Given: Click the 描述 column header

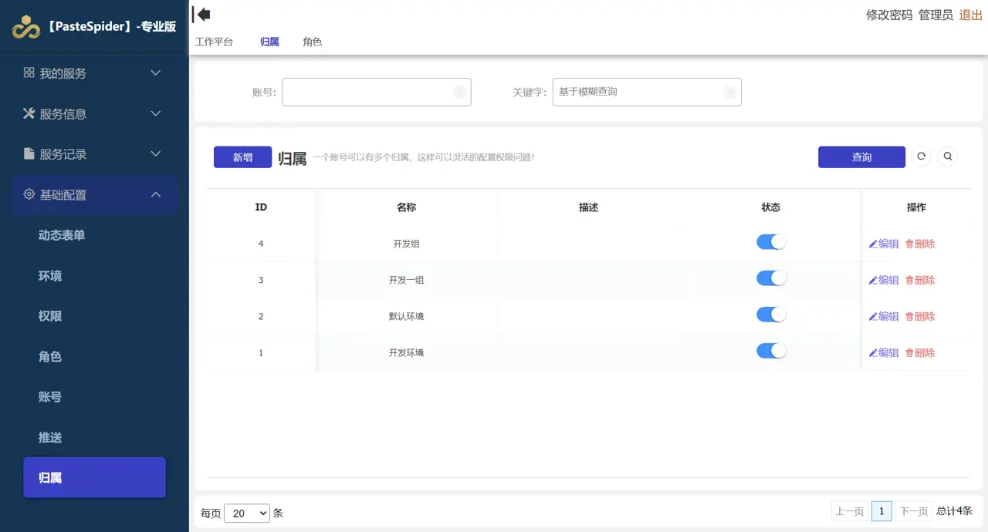Looking at the screenshot, I should coord(588,207).
